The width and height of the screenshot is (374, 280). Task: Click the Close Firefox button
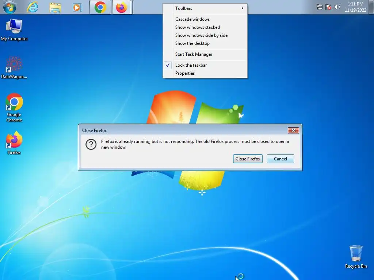[x=248, y=159]
